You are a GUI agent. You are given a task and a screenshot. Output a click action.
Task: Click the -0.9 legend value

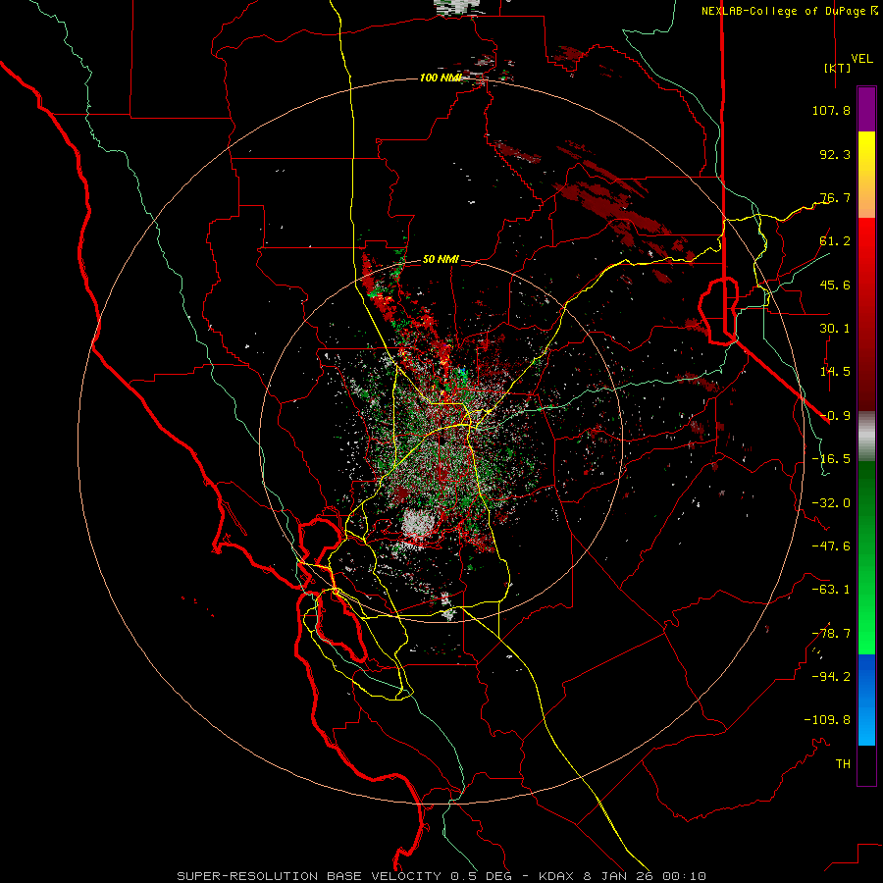(x=835, y=416)
